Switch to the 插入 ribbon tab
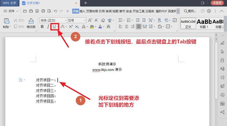227x126 pixels. click(x=82, y=11)
